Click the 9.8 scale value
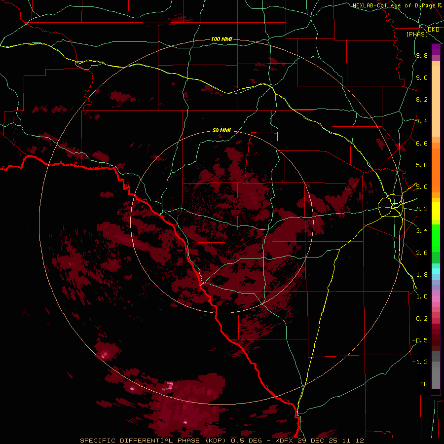This screenshot has height=444, width=444. pyautogui.click(x=422, y=55)
